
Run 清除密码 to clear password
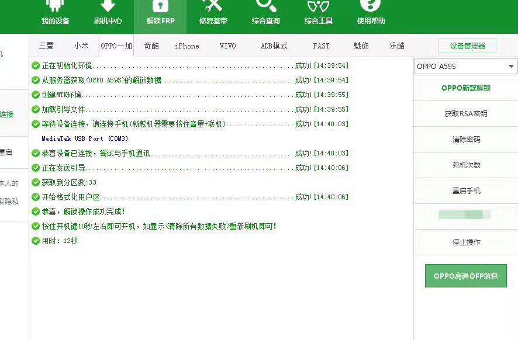pyautogui.click(x=465, y=139)
